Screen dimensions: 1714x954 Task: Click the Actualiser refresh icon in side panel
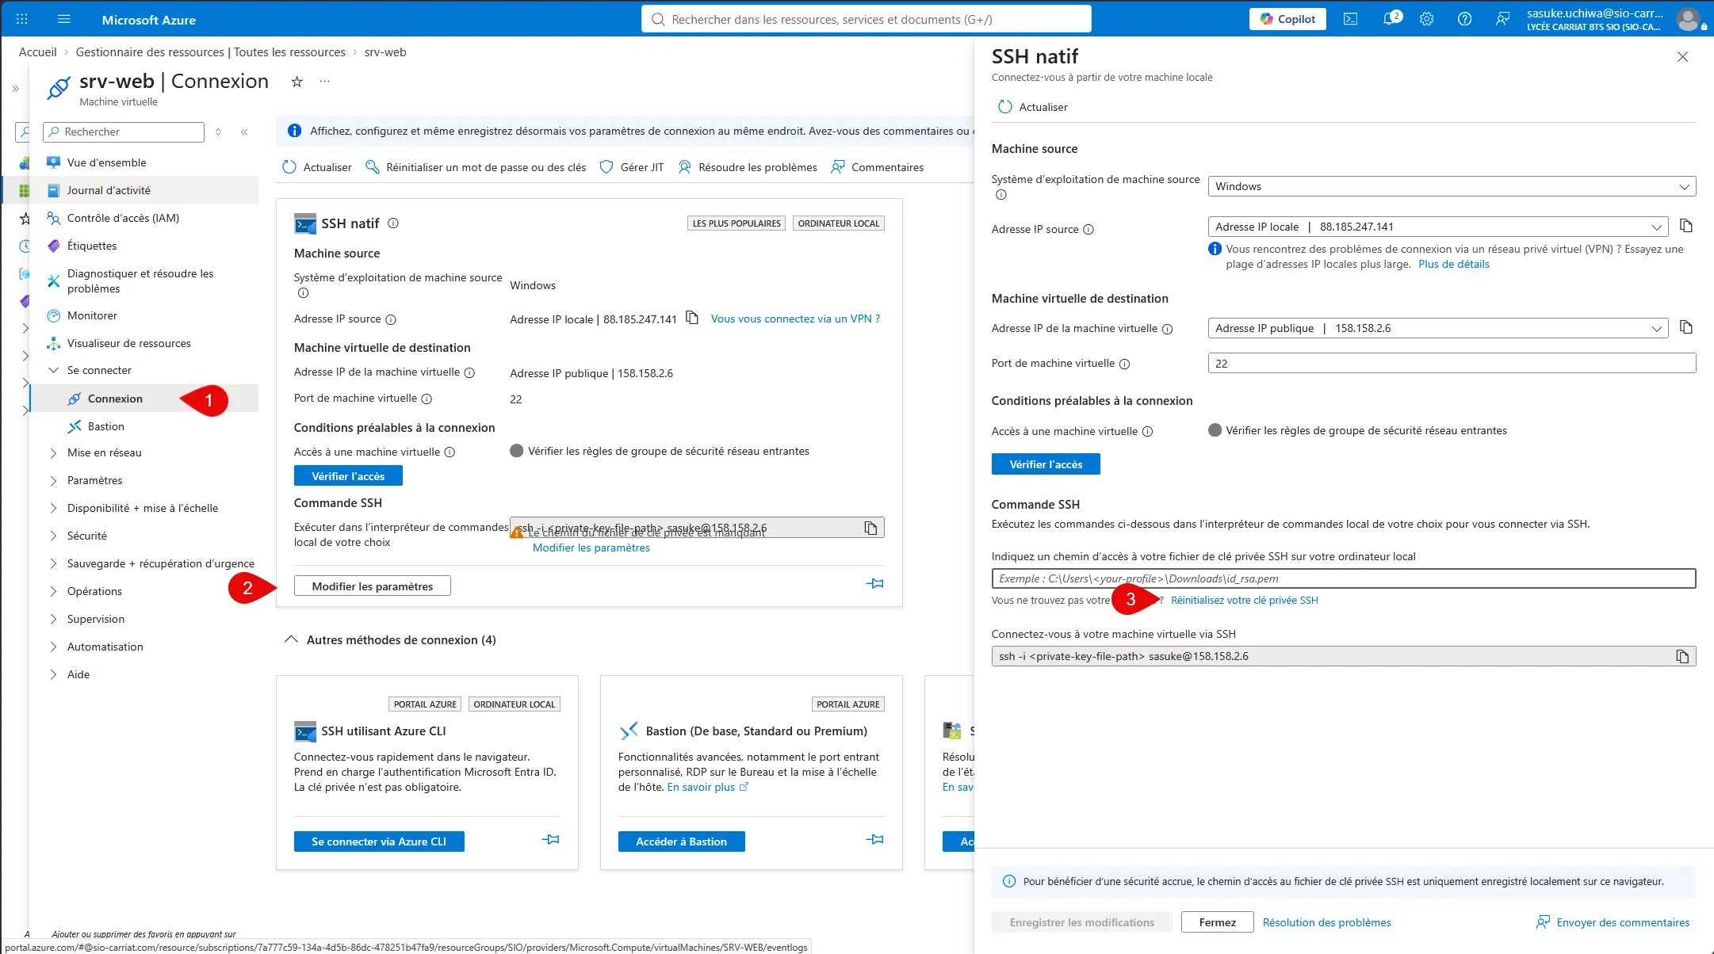tap(1004, 107)
